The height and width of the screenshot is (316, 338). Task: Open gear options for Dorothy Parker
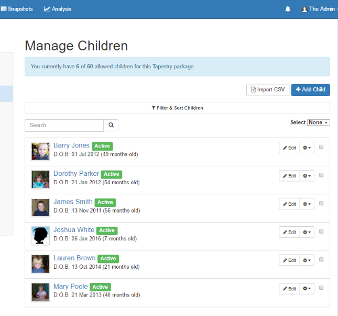307,176
